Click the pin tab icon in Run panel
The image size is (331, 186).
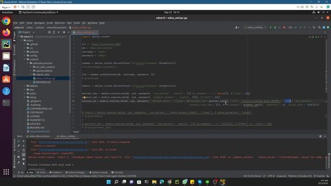tap(19, 163)
